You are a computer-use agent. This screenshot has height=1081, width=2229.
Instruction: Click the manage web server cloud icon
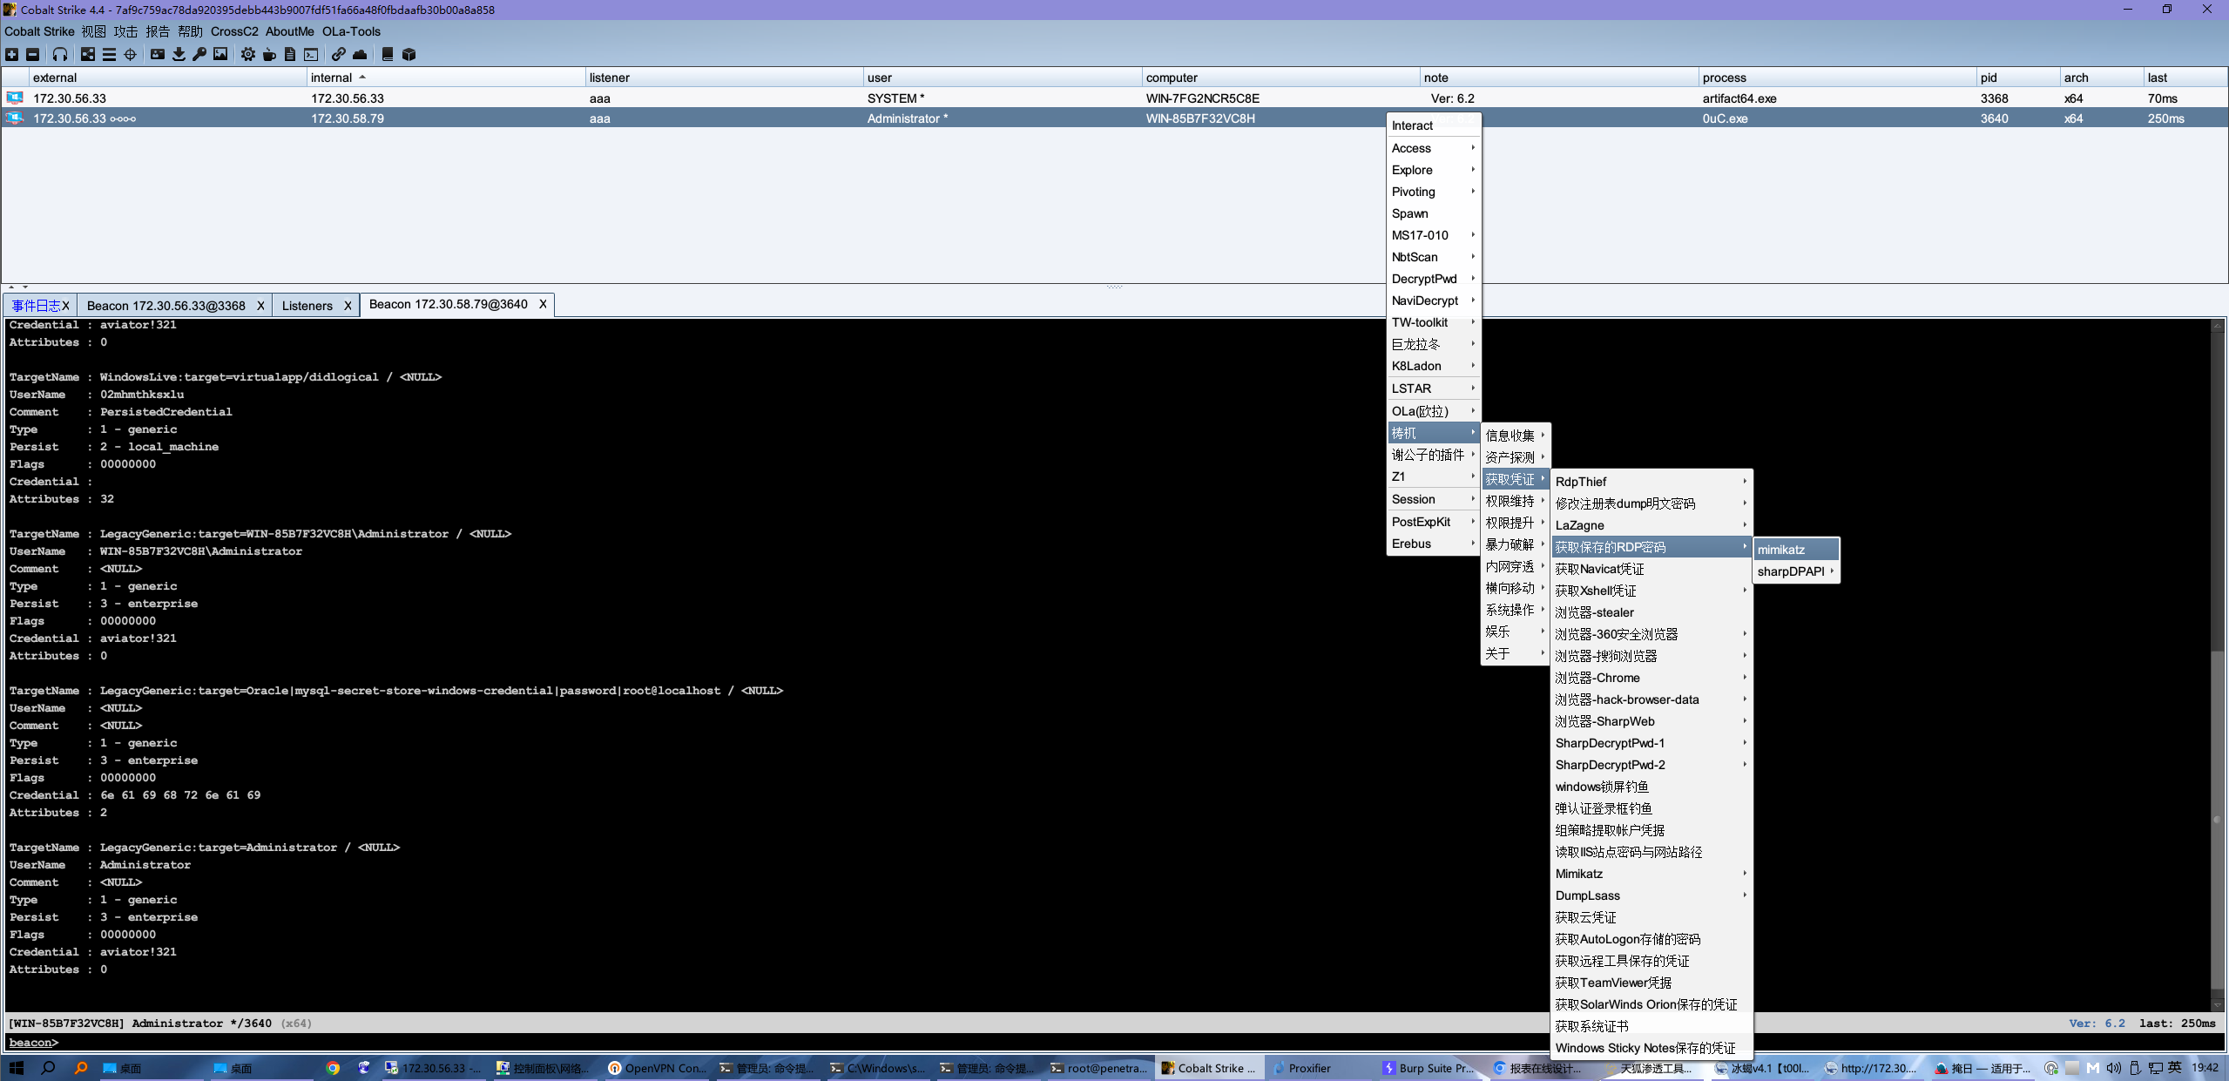pos(360,54)
